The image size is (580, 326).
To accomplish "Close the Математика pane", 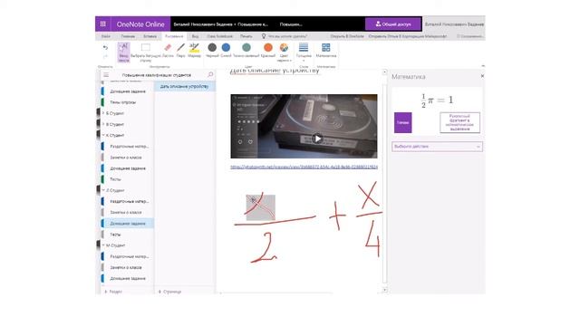I will click(x=482, y=76).
